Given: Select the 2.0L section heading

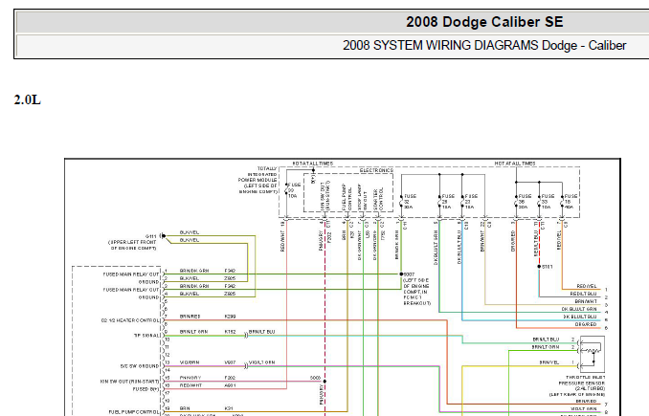Looking at the screenshot, I should 28,99.
